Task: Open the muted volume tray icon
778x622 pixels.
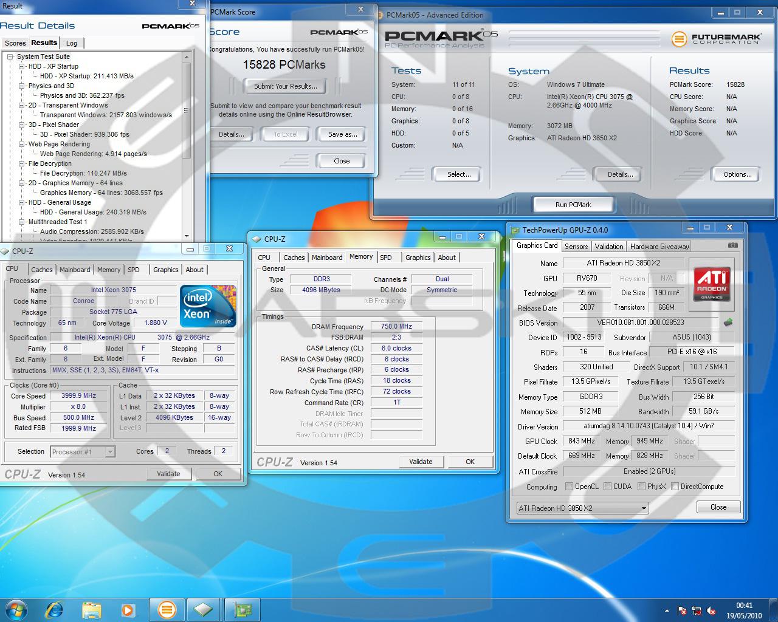Action: pyautogui.click(x=711, y=610)
